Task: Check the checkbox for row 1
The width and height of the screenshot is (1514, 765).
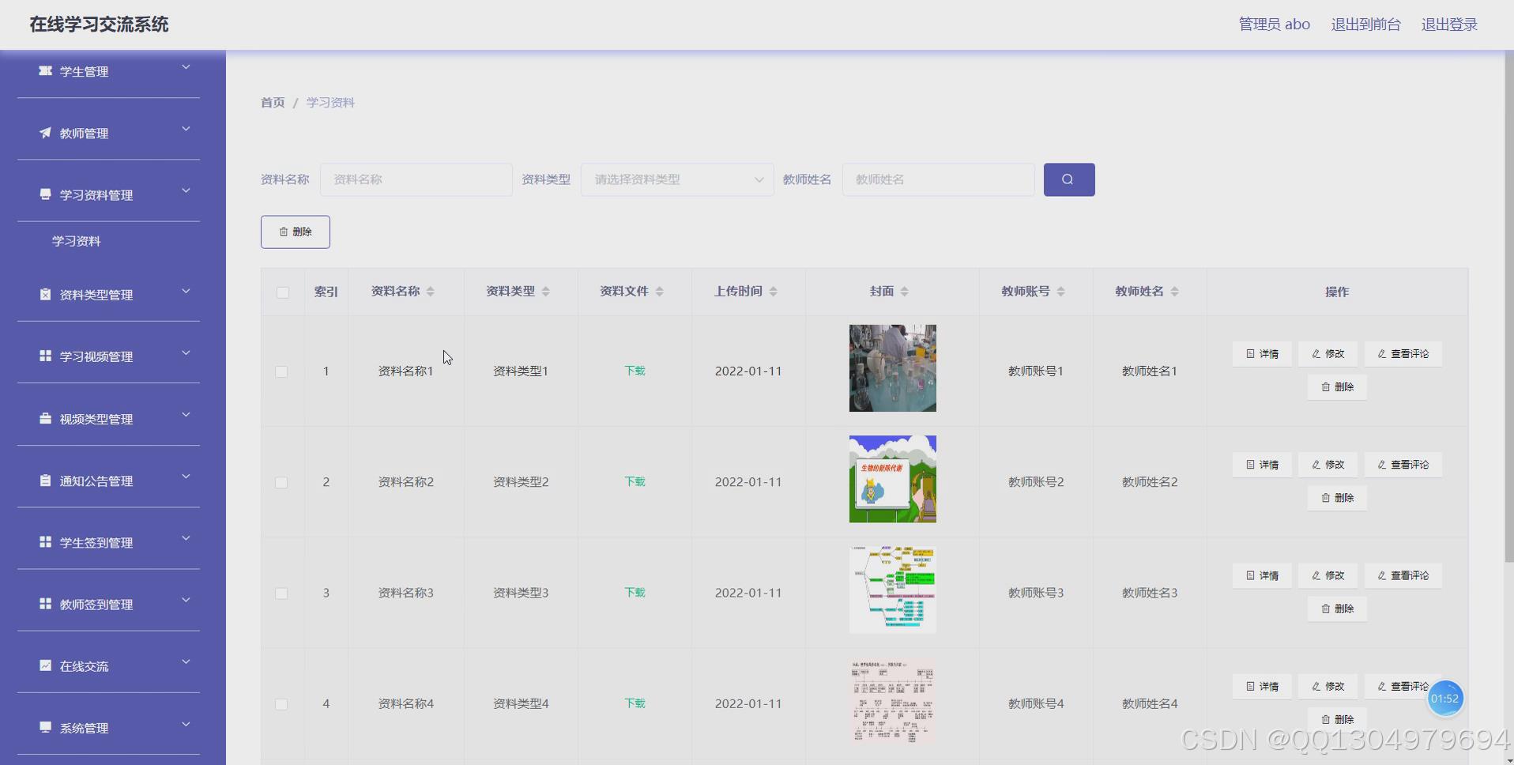Action: (x=281, y=371)
